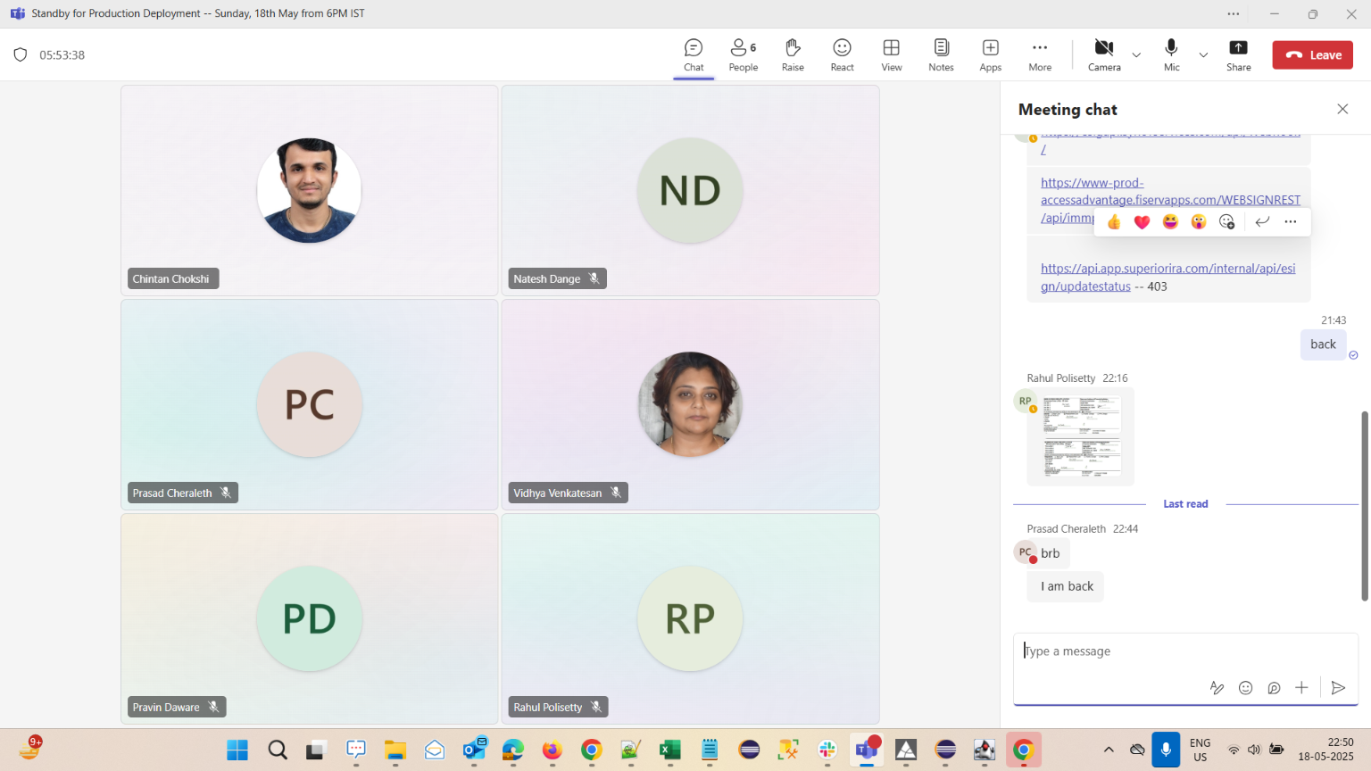Mute the Mic
Viewport: 1371px width, 771px height.
[x=1171, y=54]
